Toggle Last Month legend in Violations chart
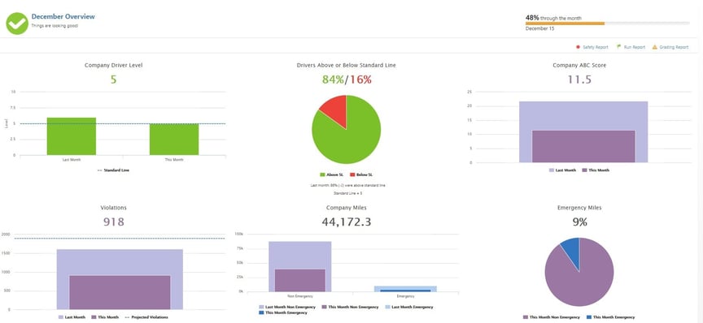The height and width of the screenshot is (323, 703). click(72, 317)
